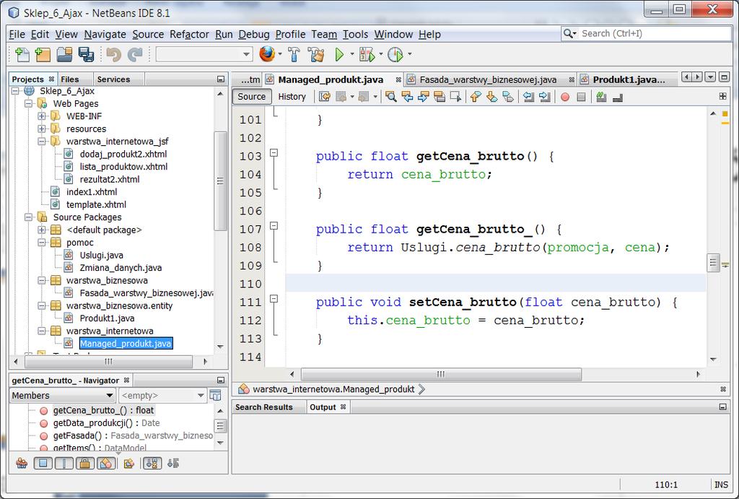Toggle Highlight Search editor button
This screenshot has width=739, height=499.
(440, 97)
